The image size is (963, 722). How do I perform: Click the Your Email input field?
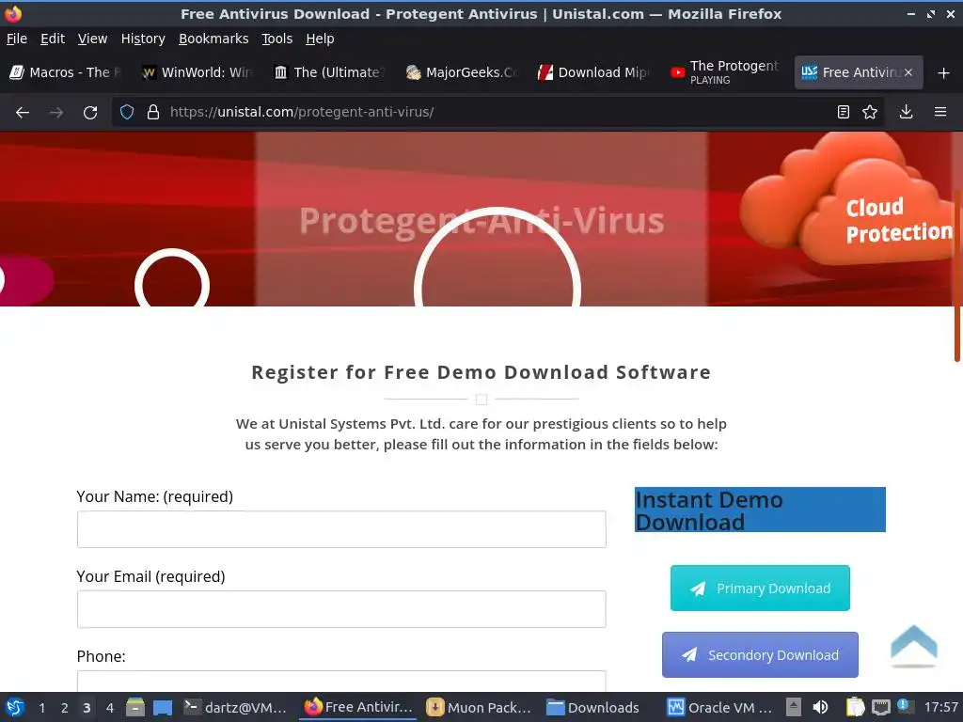coord(341,609)
